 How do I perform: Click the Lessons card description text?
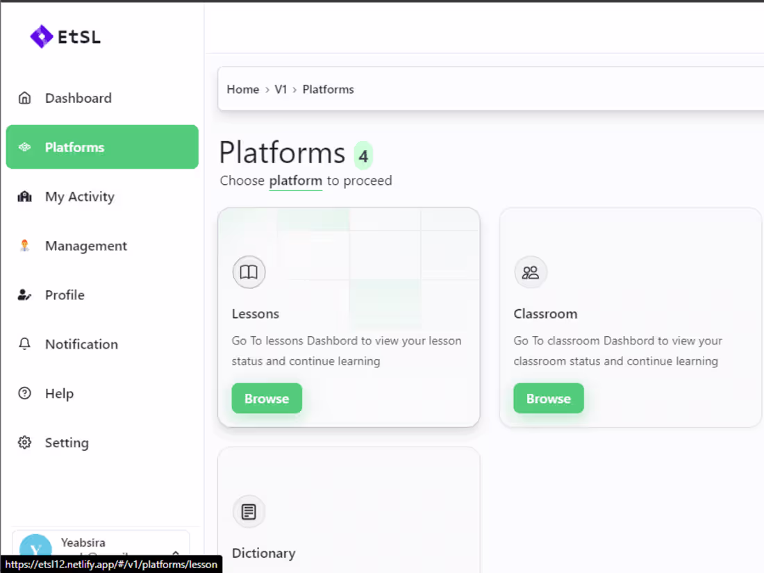(347, 351)
